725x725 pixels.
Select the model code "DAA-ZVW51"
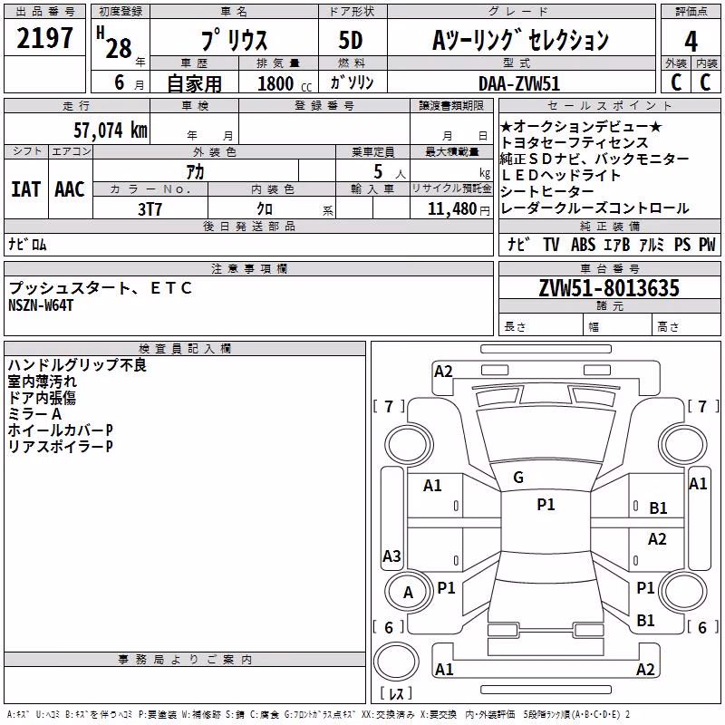click(519, 83)
